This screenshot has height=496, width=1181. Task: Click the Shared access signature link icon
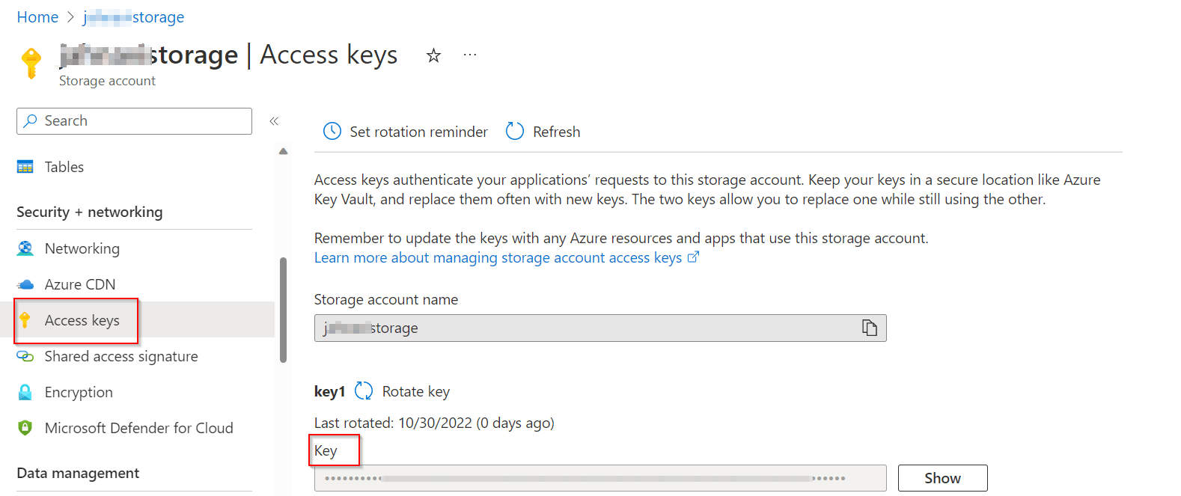[25, 356]
